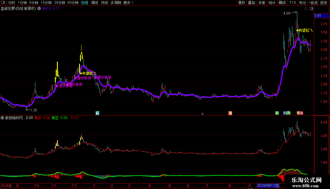Select the 60分钟 period

73,3
